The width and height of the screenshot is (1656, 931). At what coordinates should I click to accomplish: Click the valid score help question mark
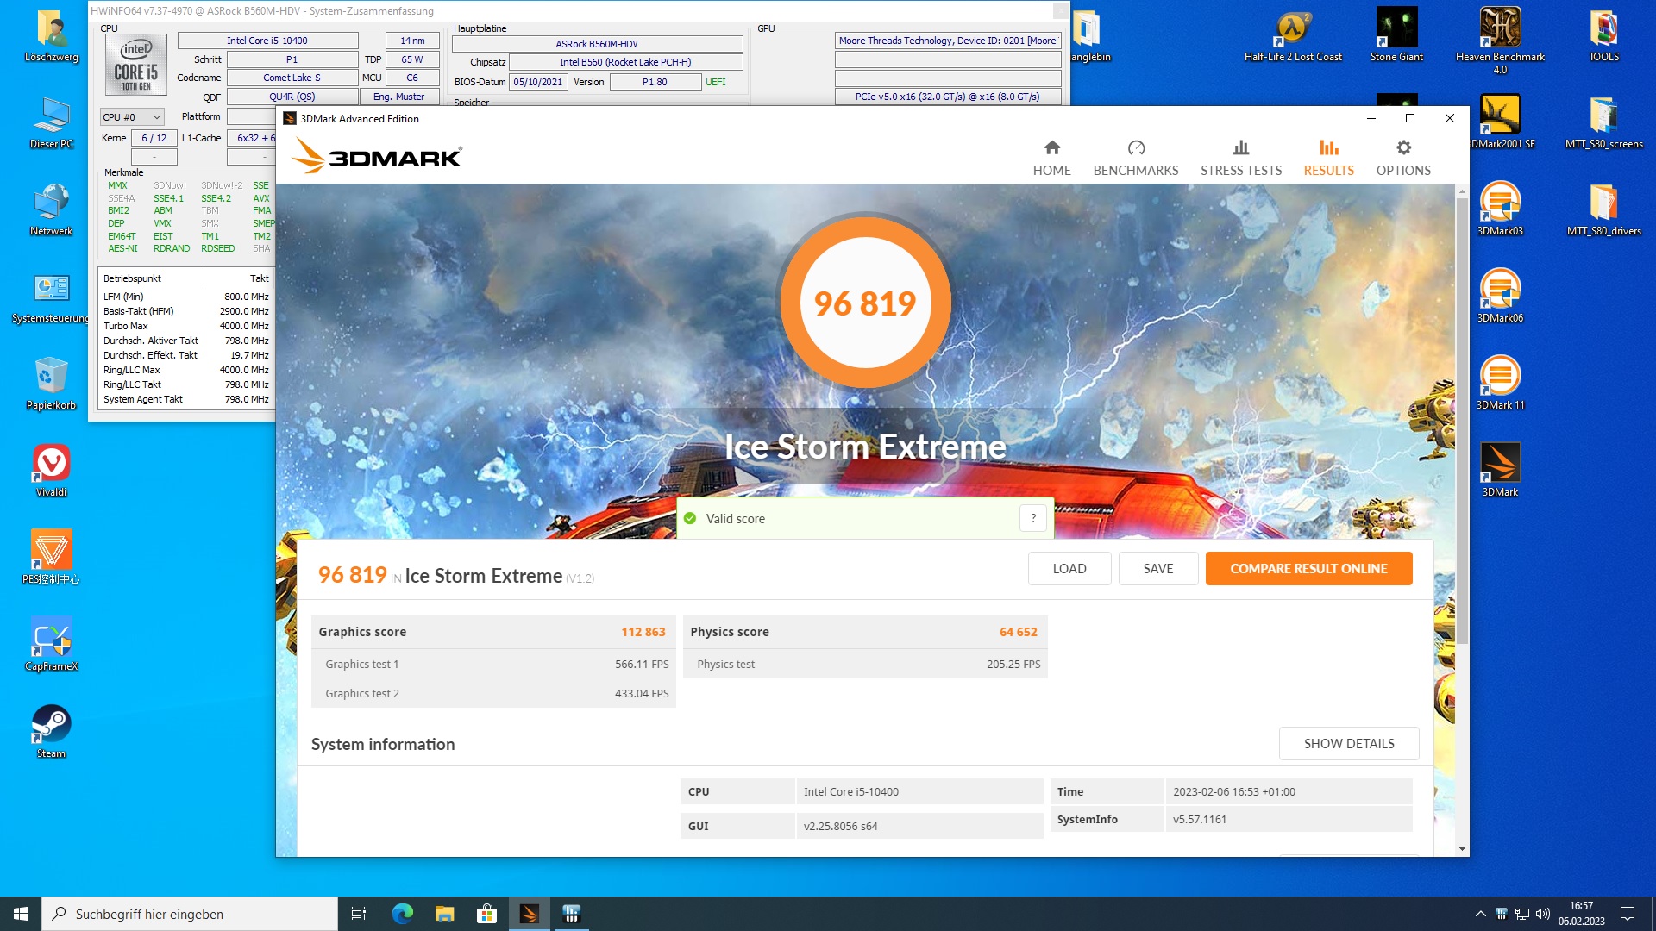click(x=1032, y=518)
